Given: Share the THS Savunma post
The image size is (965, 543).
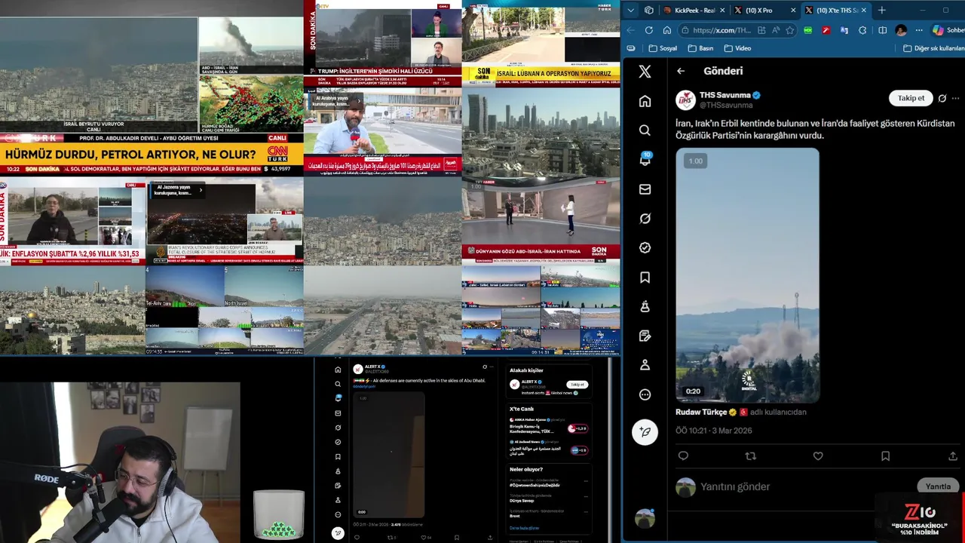Looking at the screenshot, I should (x=953, y=456).
